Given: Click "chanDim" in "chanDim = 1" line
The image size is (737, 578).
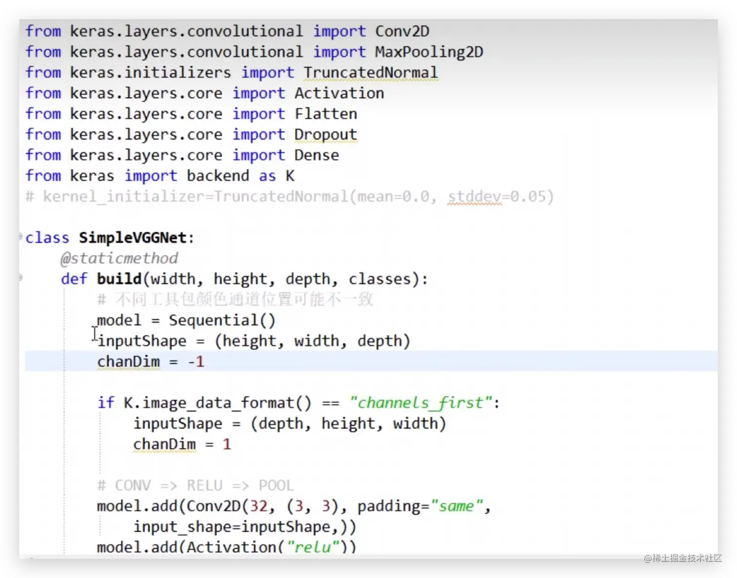Looking at the screenshot, I should point(165,444).
